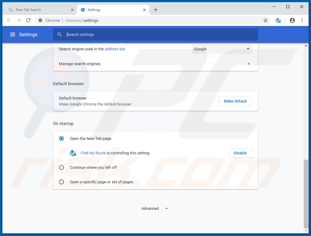Click the scrollbar up arrow
Image resolution: width=311 pixels, height=236 pixels.
[x=306, y=46]
